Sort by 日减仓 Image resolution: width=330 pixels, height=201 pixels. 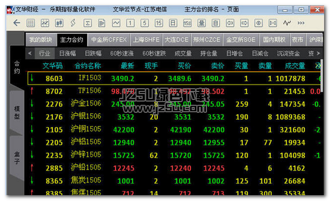pyautogui.click(x=260, y=53)
